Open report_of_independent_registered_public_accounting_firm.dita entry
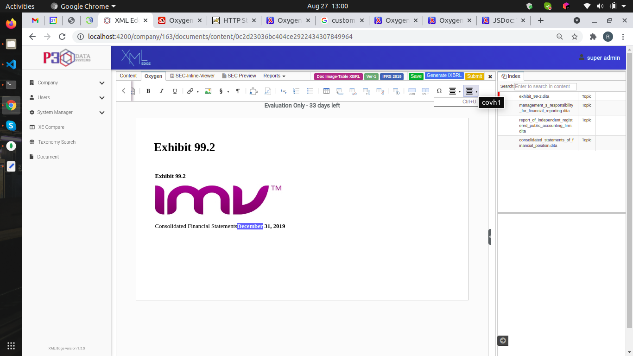Viewport: 633px width, 356px height. point(546,126)
